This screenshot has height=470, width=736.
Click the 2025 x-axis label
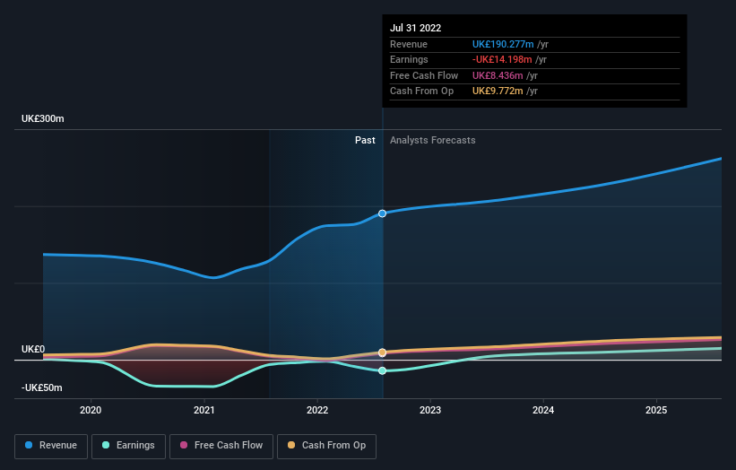point(656,411)
